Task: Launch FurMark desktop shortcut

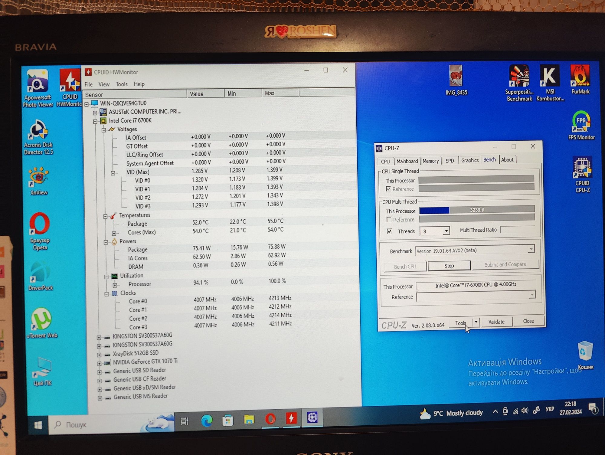Action: pyautogui.click(x=580, y=80)
